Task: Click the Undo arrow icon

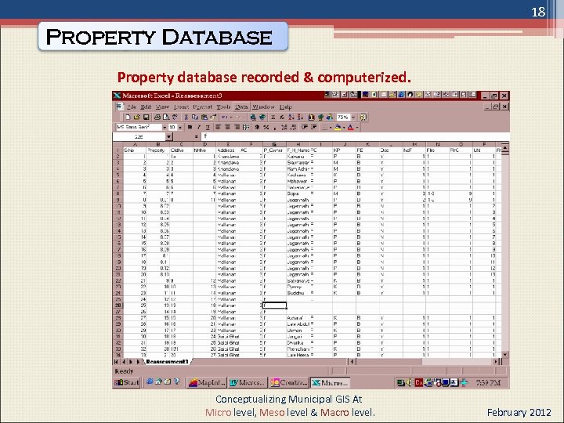Action: pos(225,117)
